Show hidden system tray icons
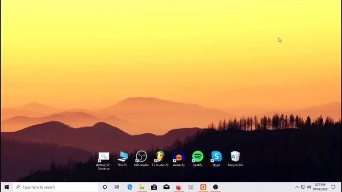The width and height of the screenshot is (342, 192). [297, 187]
